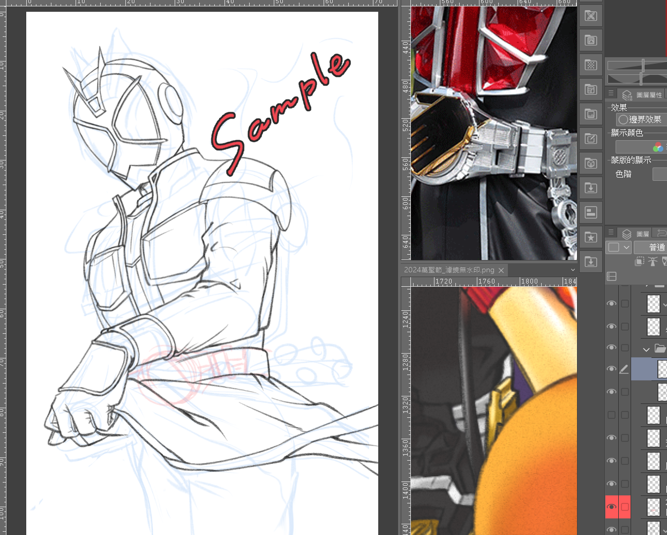
Task: Click the 效果 section label
Action: [619, 108]
